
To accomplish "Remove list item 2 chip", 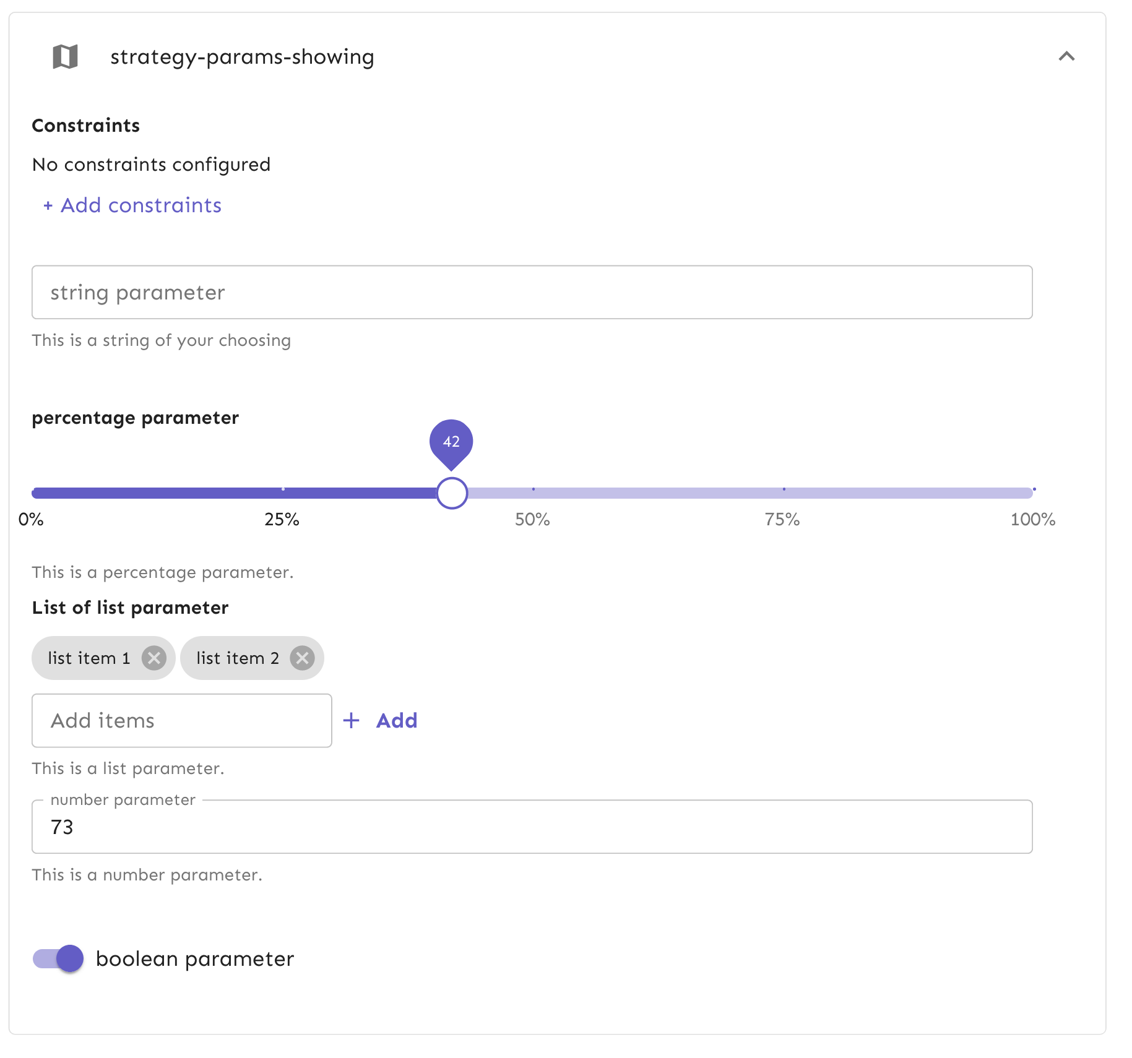I will [x=303, y=658].
